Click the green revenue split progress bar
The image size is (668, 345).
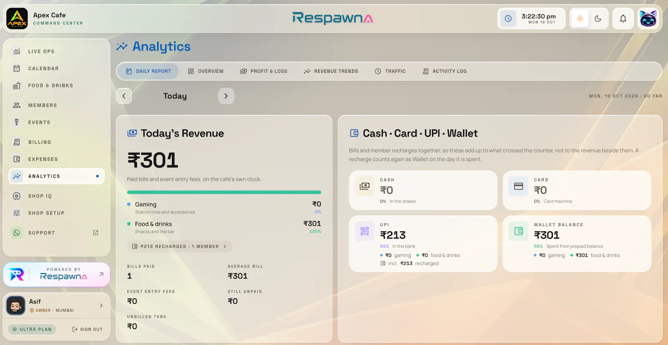tap(224, 192)
